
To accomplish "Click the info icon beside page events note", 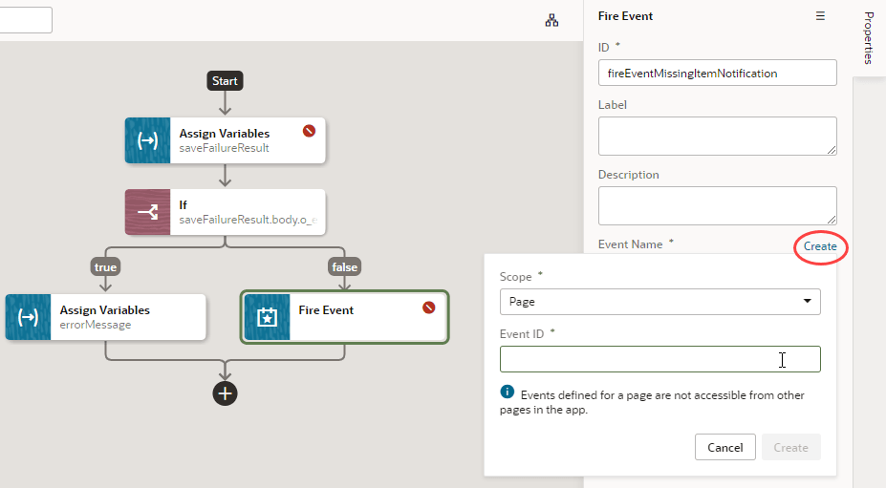I will (507, 392).
